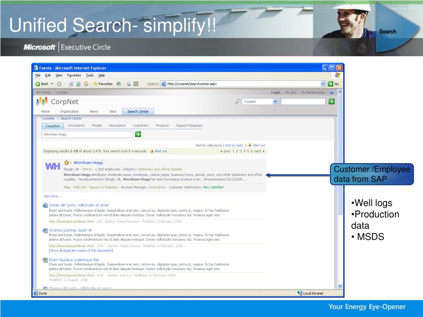Switch to the Organization tab

[69, 111]
